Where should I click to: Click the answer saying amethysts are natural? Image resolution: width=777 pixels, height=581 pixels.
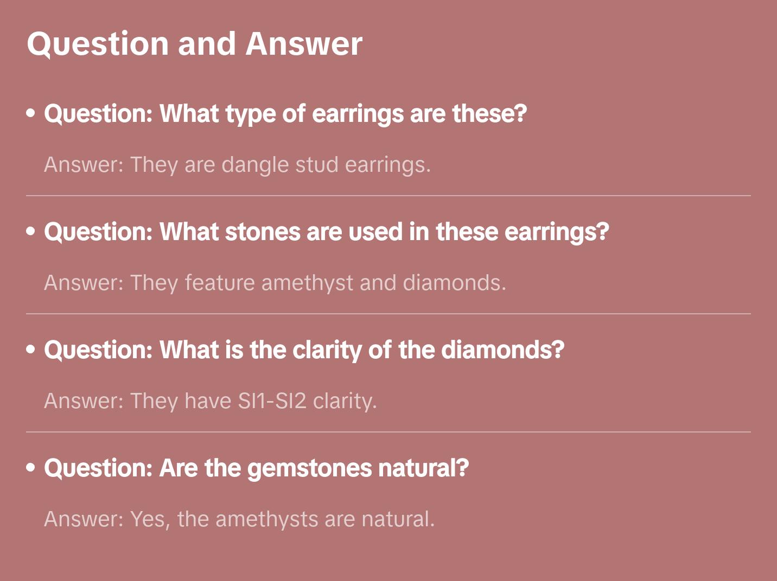239,519
